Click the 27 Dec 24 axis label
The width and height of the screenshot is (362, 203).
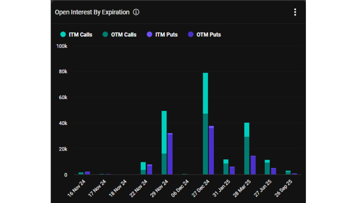[201, 188]
